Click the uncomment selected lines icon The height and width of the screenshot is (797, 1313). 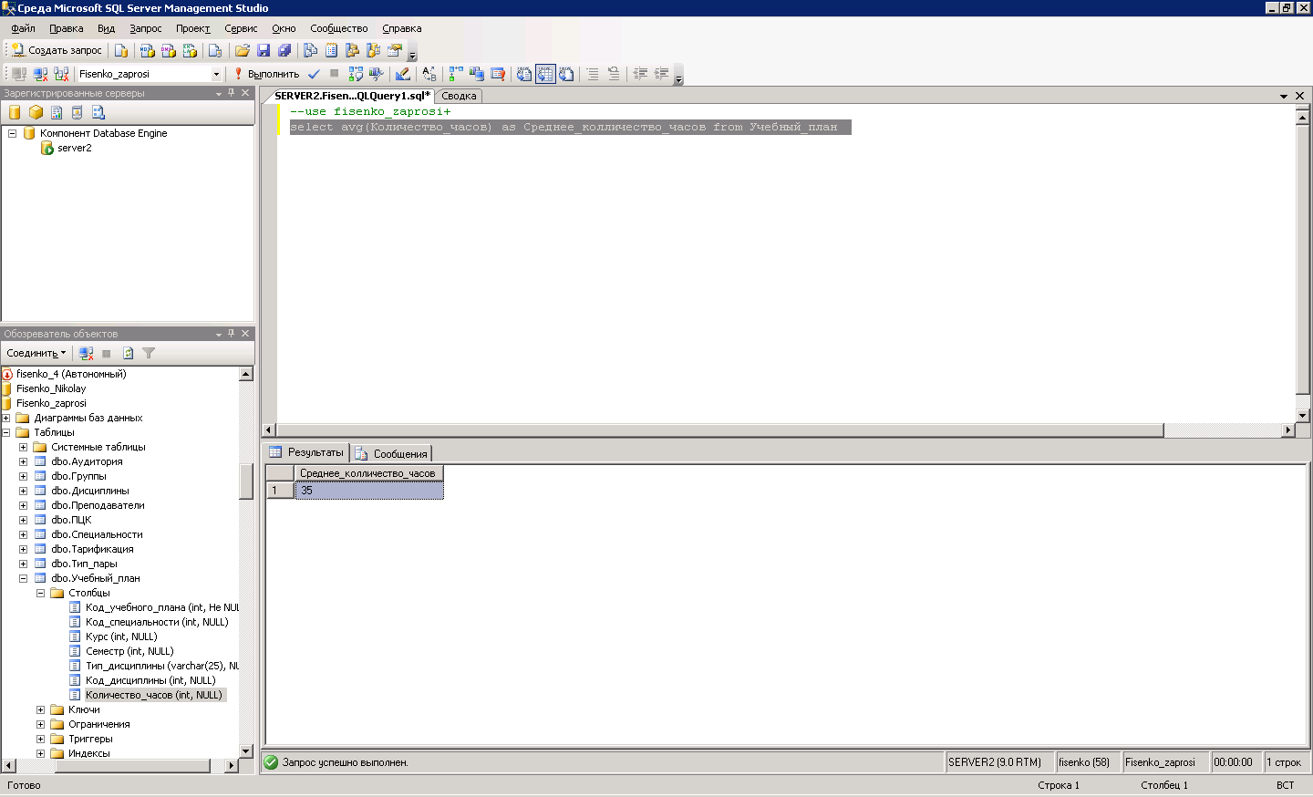[x=614, y=74]
